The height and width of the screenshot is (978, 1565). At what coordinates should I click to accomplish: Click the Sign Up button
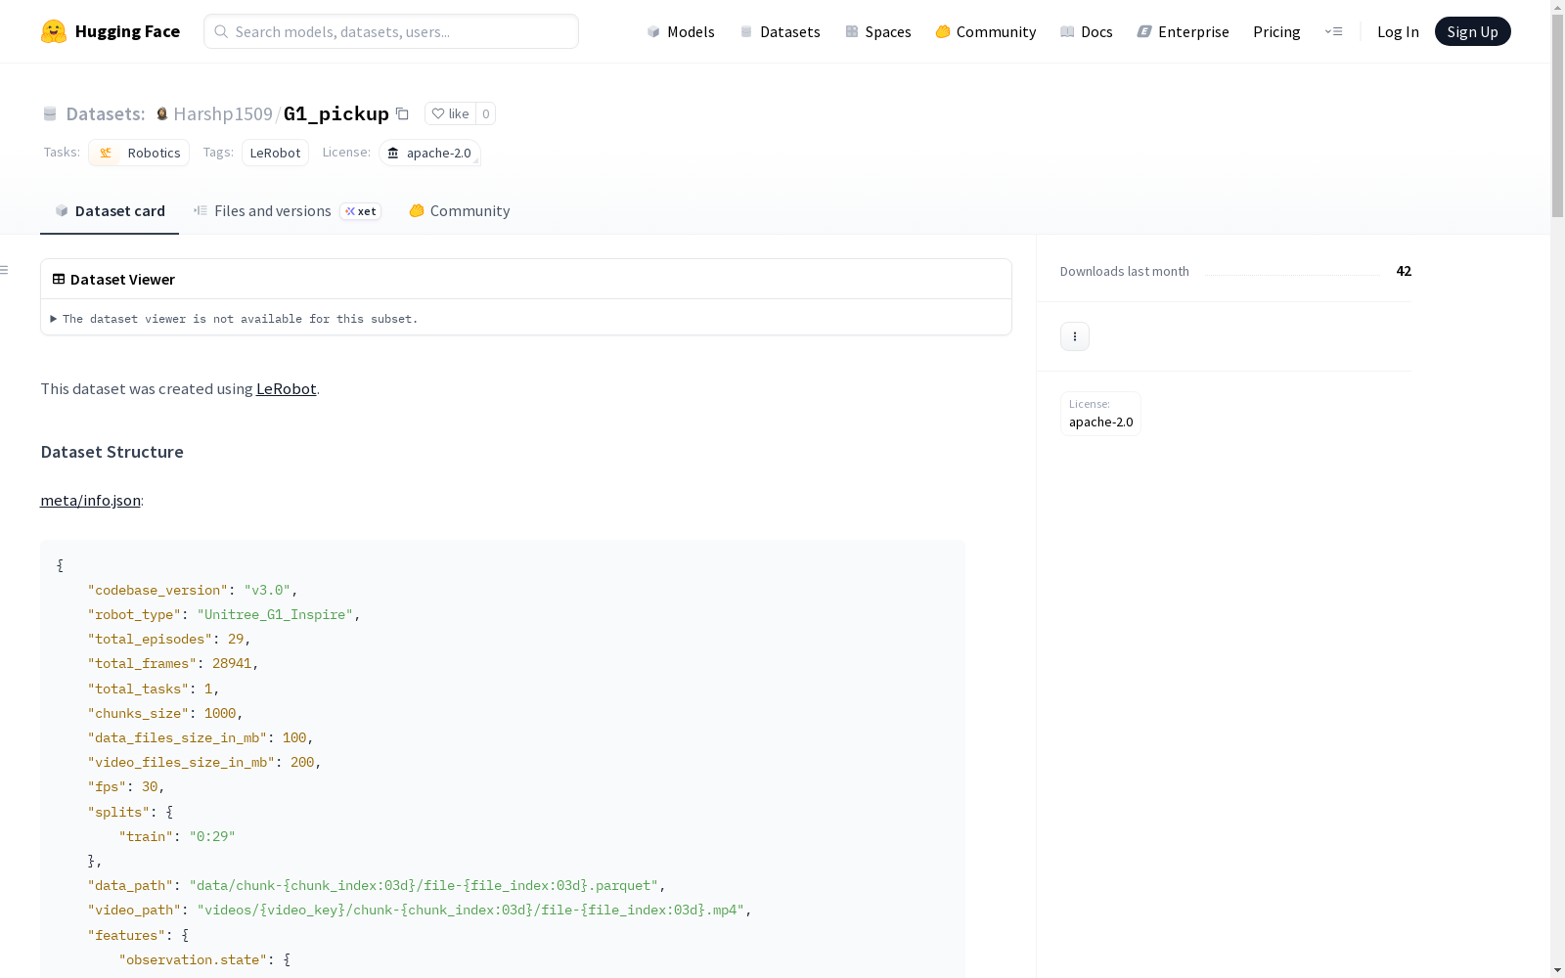(x=1472, y=31)
